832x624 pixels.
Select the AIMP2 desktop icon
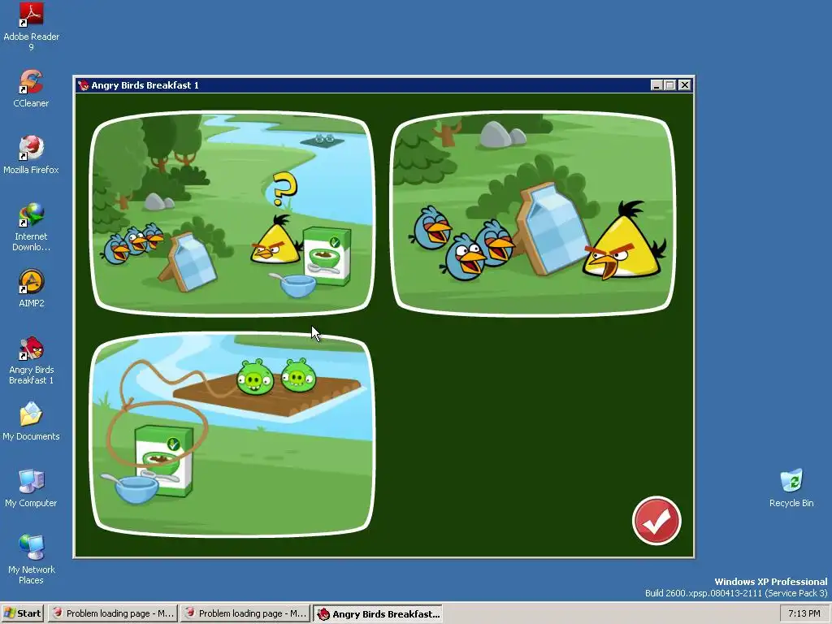click(31, 288)
